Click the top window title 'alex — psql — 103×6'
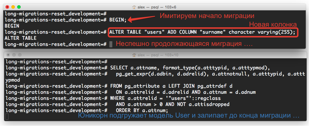 pos(157,7)
